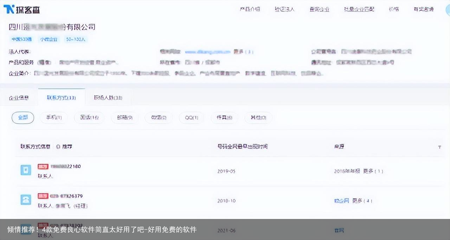Expand 更多(3) next to the company website

(x=243, y=52)
